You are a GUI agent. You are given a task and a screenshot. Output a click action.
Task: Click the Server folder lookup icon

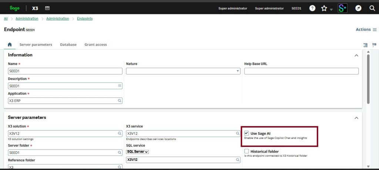[120, 153]
